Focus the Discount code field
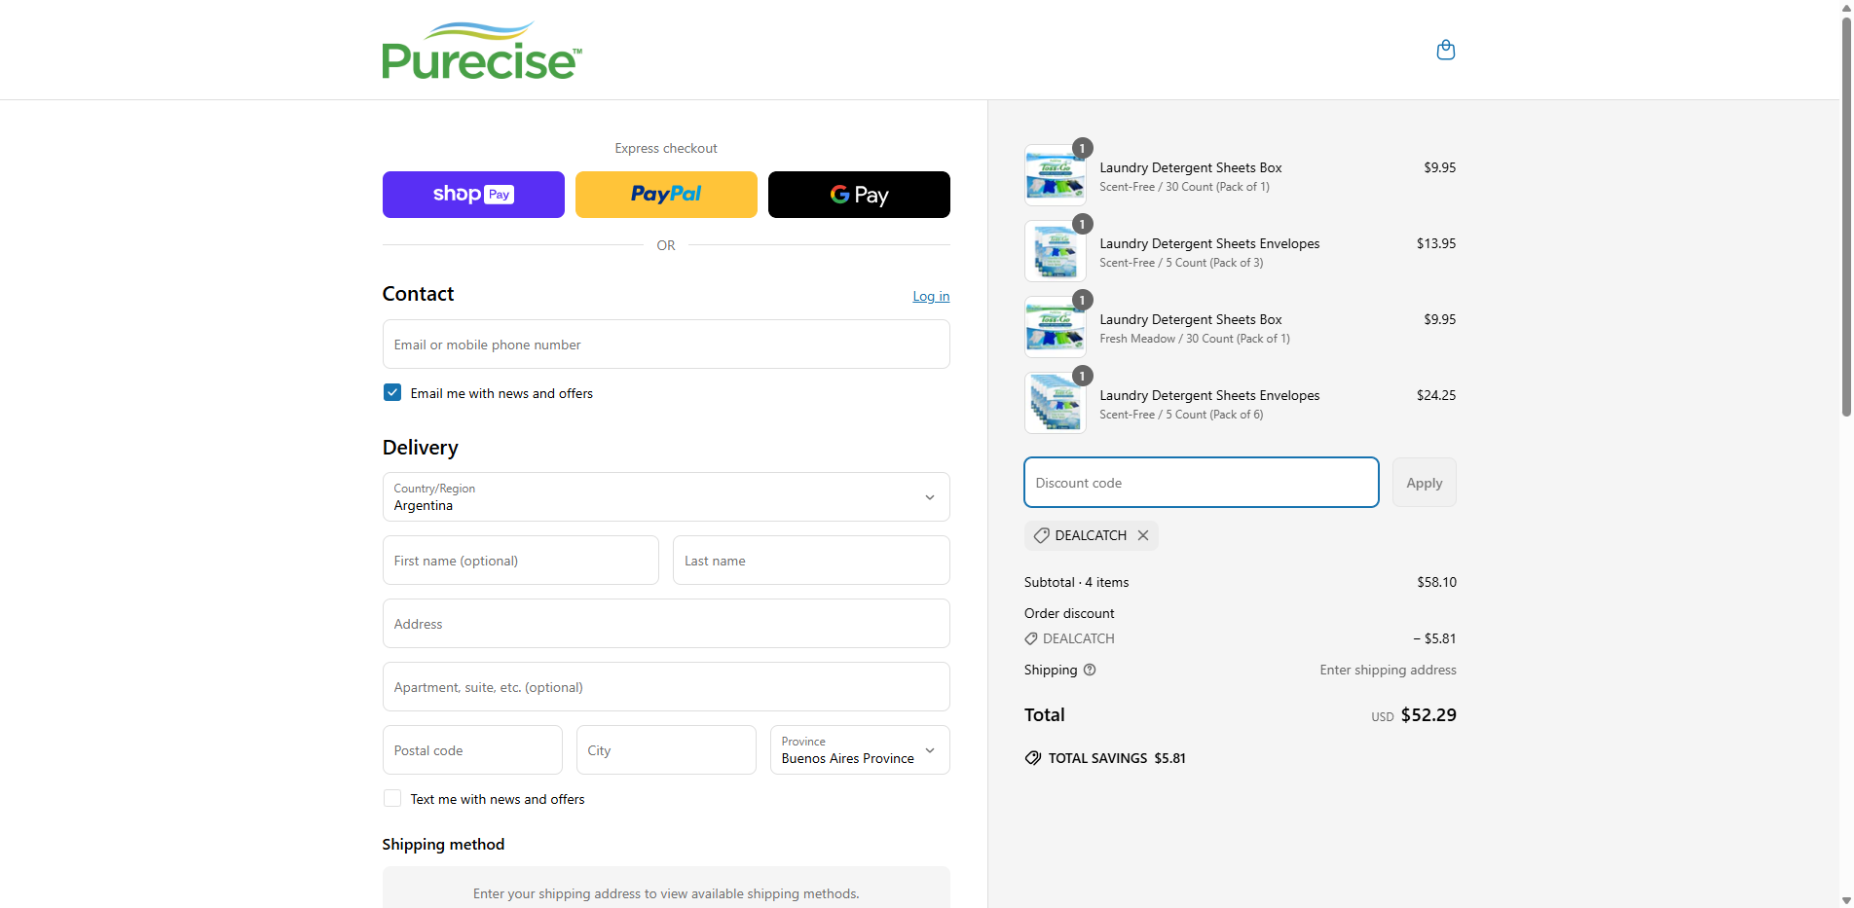The width and height of the screenshot is (1854, 908). (x=1202, y=483)
